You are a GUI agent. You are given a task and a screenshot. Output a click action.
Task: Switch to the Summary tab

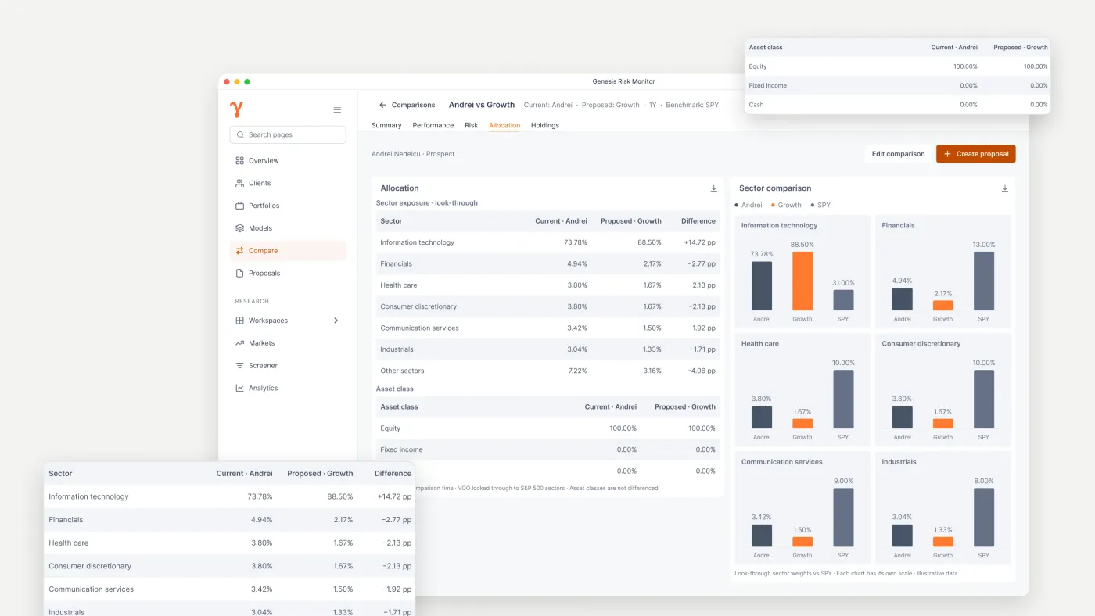(386, 125)
